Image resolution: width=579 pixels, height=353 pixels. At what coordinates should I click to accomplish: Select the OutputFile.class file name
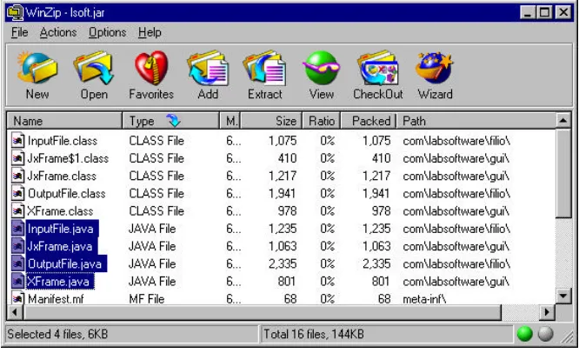[67, 194]
